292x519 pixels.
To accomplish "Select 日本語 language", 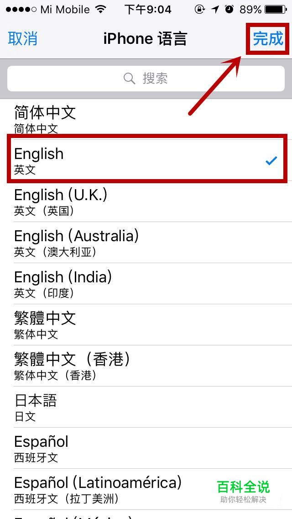I will [x=146, y=407].
